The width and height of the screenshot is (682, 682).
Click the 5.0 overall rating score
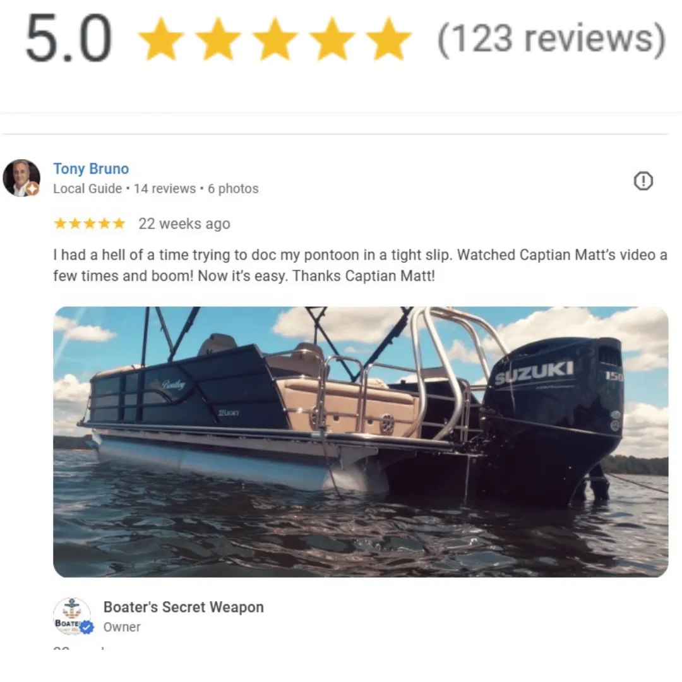68,38
